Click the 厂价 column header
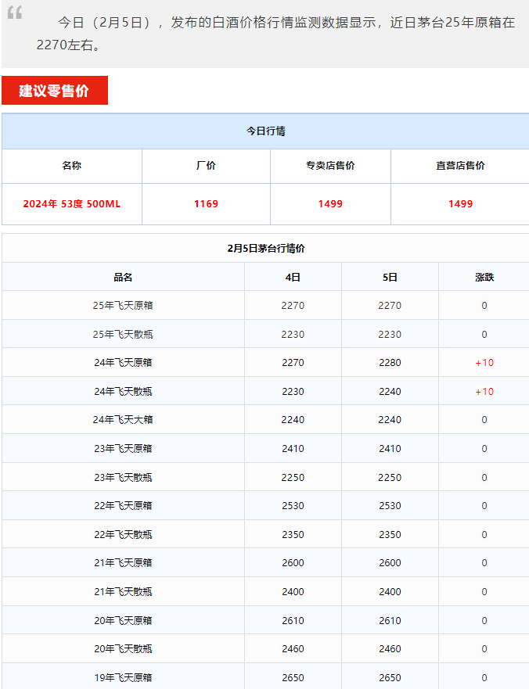This screenshot has width=529, height=689. pyautogui.click(x=206, y=166)
